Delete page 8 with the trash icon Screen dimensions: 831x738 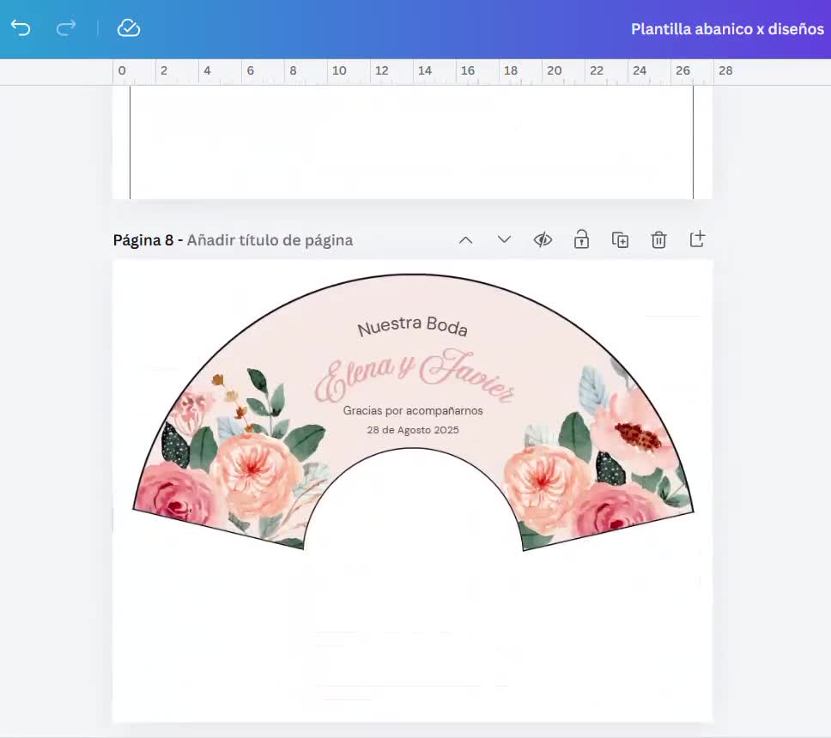point(658,239)
